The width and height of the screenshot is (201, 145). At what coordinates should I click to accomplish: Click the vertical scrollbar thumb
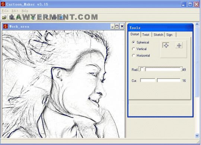point(197,62)
